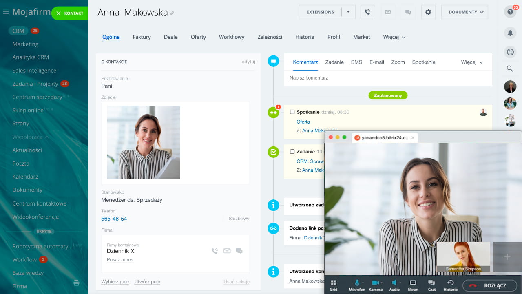
Task: Switch to the Faktury tab
Action: point(142,37)
